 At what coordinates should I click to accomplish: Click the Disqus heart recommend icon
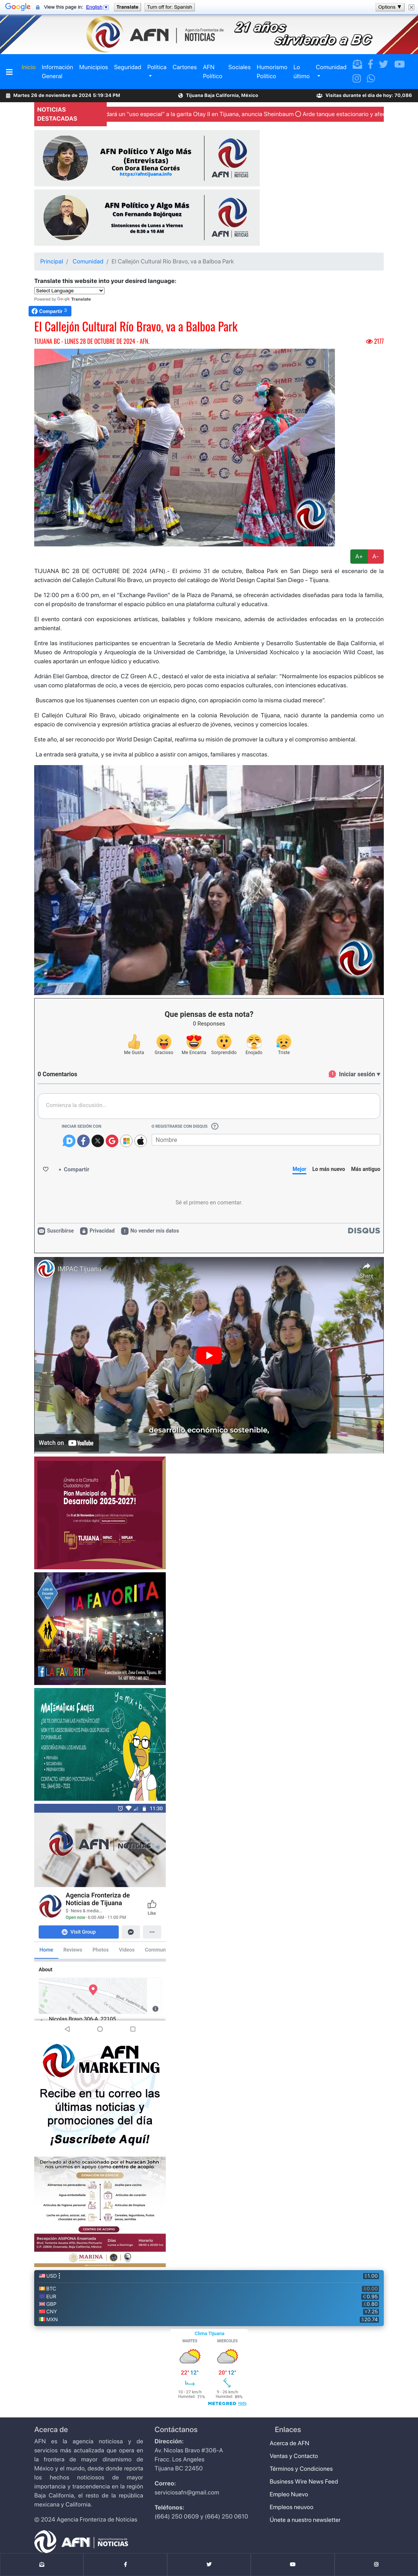(x=45, y=1169)
